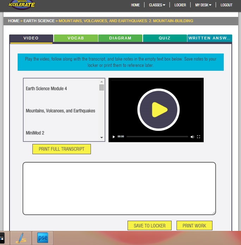Click the Print Full Transcript button

[x=62, y=149]
